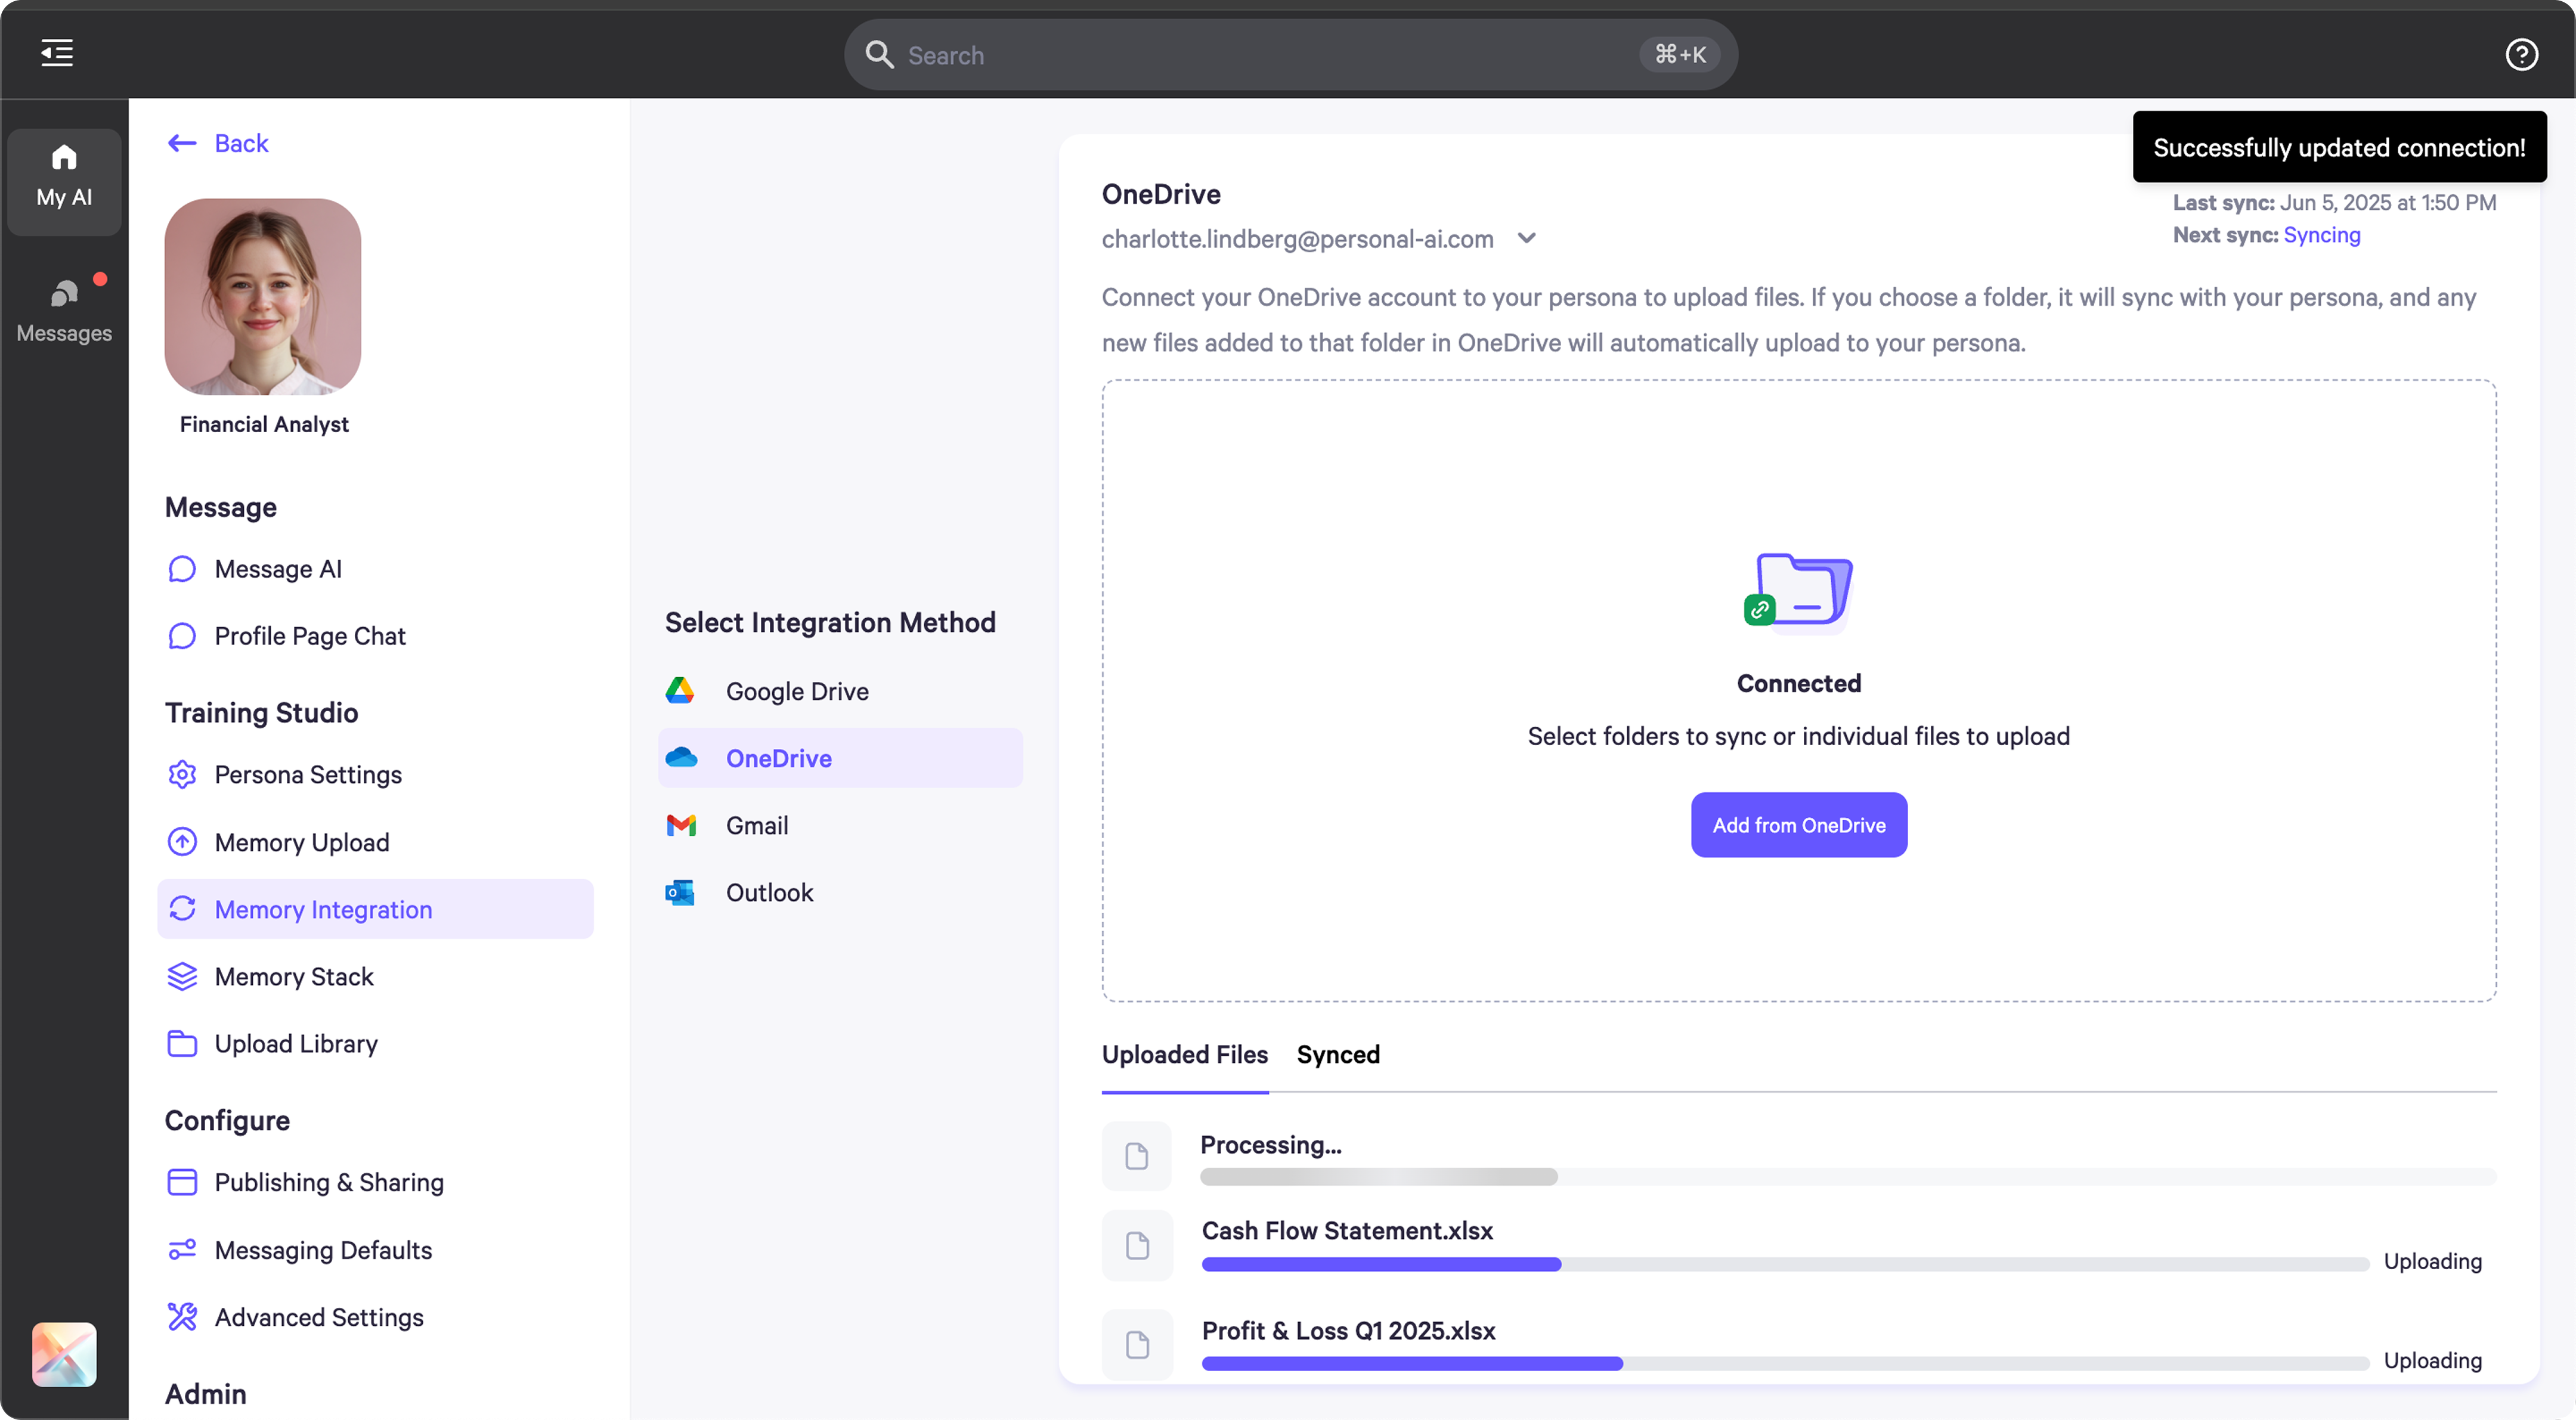Select the Gmail integration icon
Screen dimensions: 2576x1420
pos(681,825)
